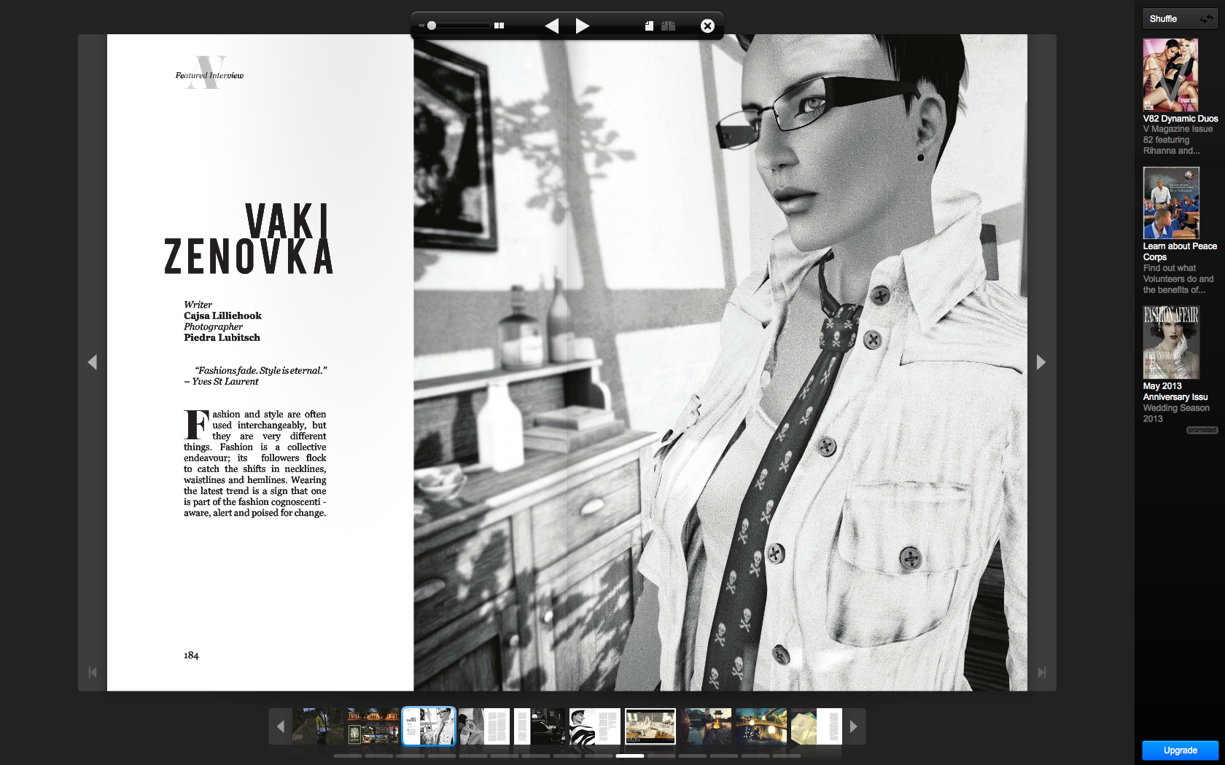1225x765 pixels.
Task: Adjust the zoom level slider
Action: pos(432,25)
